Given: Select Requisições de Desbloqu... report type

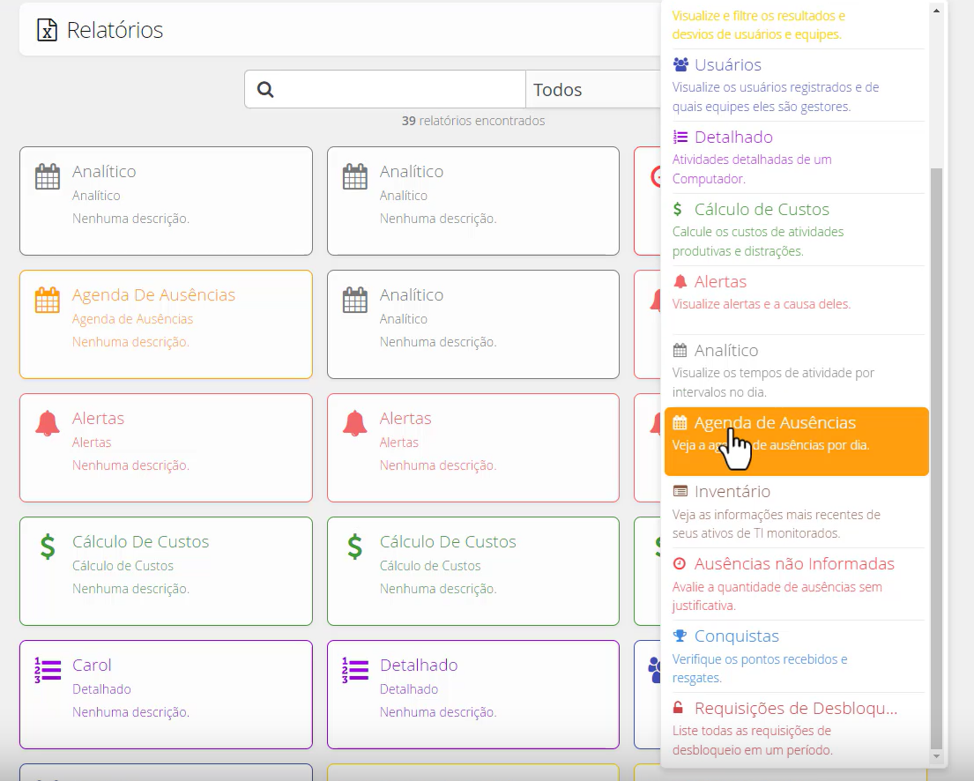Looking at the screenshot, I should tap(796, 729).
